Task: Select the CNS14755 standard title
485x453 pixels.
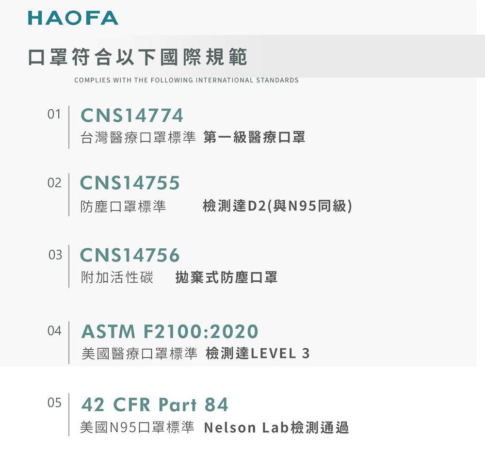Action: [130, 183]
